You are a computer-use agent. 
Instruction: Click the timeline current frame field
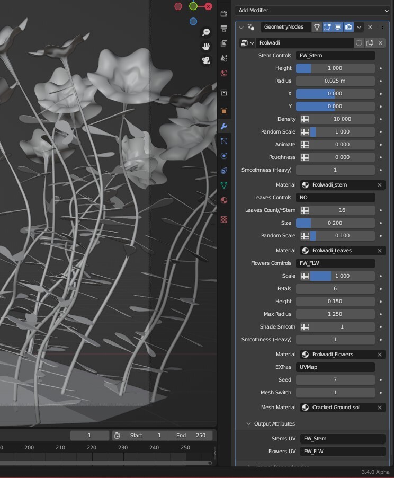pyautogui.click(x=89, y=436)
